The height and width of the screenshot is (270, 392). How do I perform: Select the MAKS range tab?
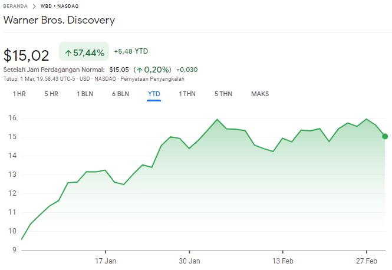coord(260,94)
